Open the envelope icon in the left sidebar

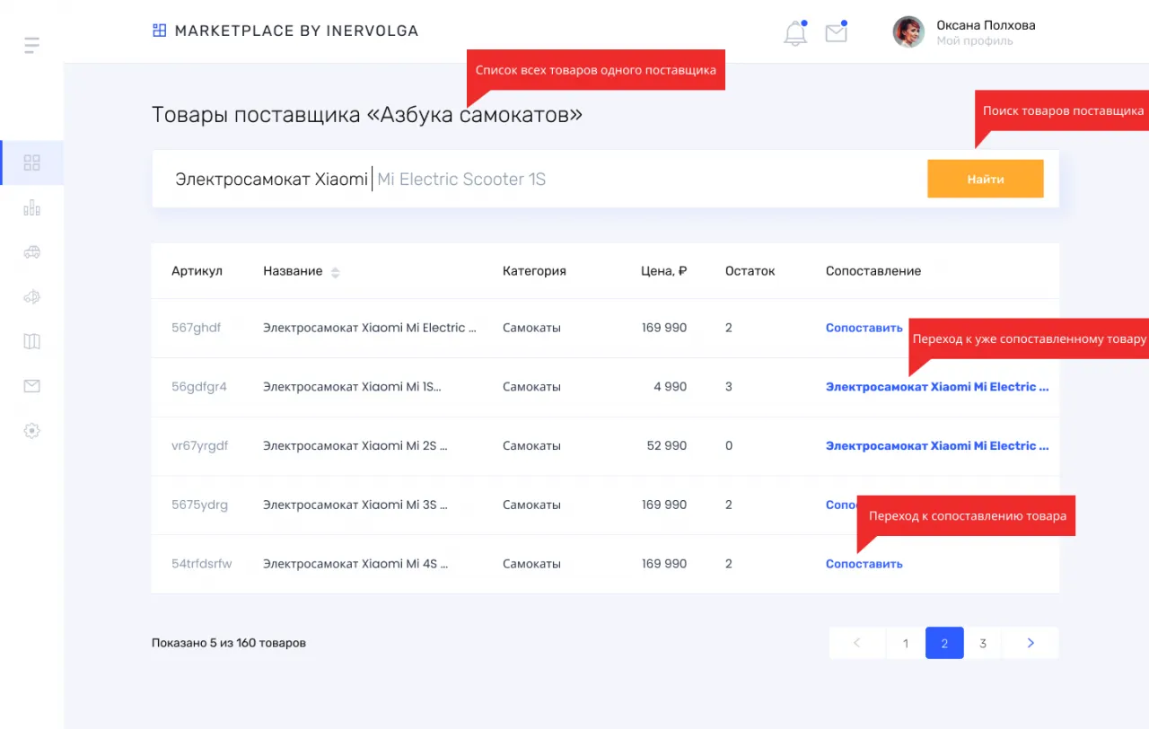click(x=31, y=386)
